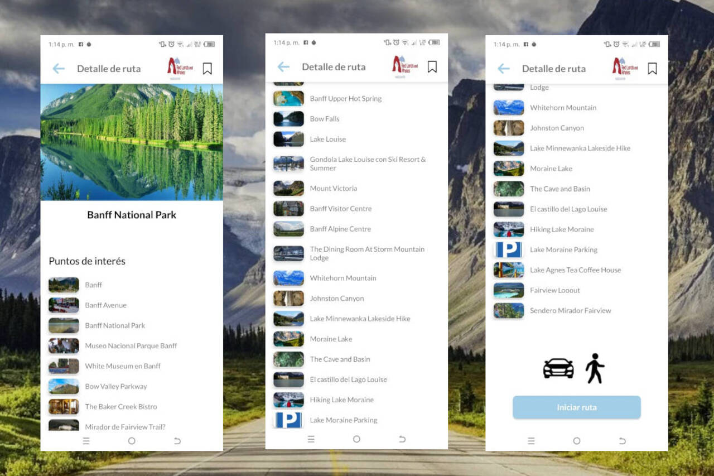Tap the back arrow on the leftmost phone screen
Image resolution: width=714 pixels, height=476 pixels.
coord(59,69)
